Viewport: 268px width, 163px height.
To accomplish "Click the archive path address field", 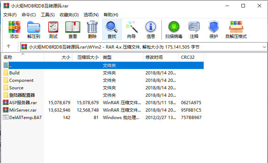I will click(x=143, y=47).
